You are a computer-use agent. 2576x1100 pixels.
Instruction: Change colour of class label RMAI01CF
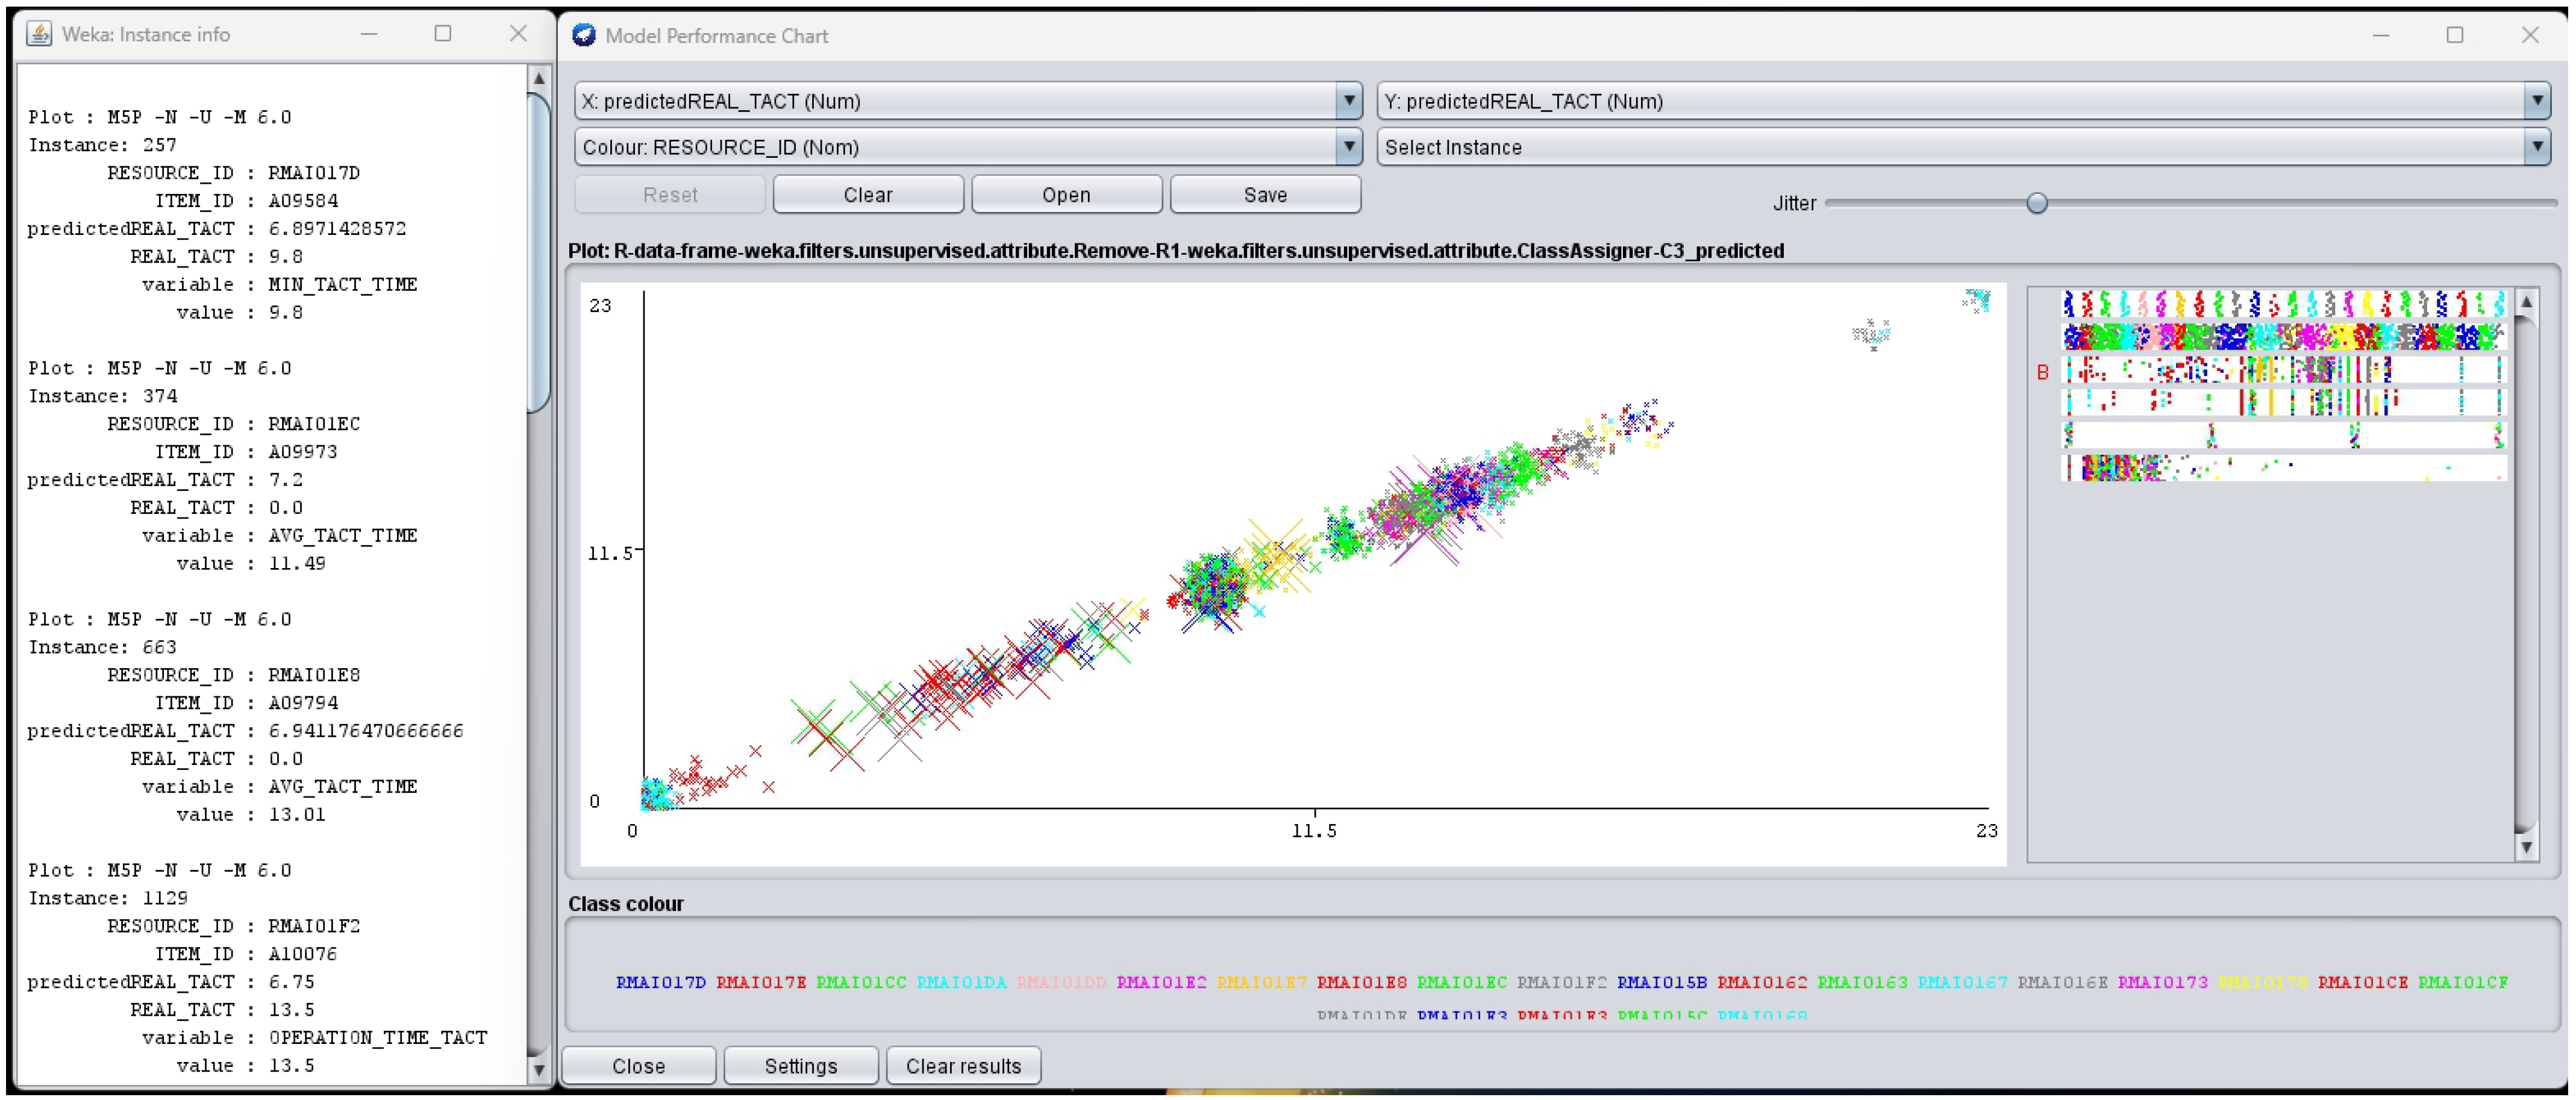coord(2463,982)
